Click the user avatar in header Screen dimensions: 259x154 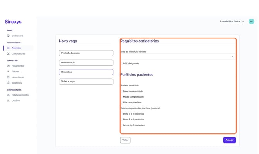[x=251, y=21]
